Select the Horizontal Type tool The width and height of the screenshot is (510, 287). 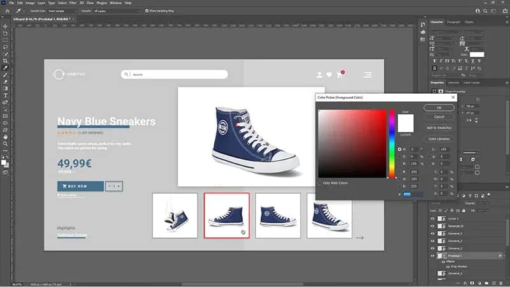point(5,96)
